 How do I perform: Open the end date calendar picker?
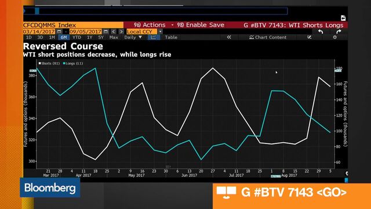pyautogui.click(x=106, y=31)
